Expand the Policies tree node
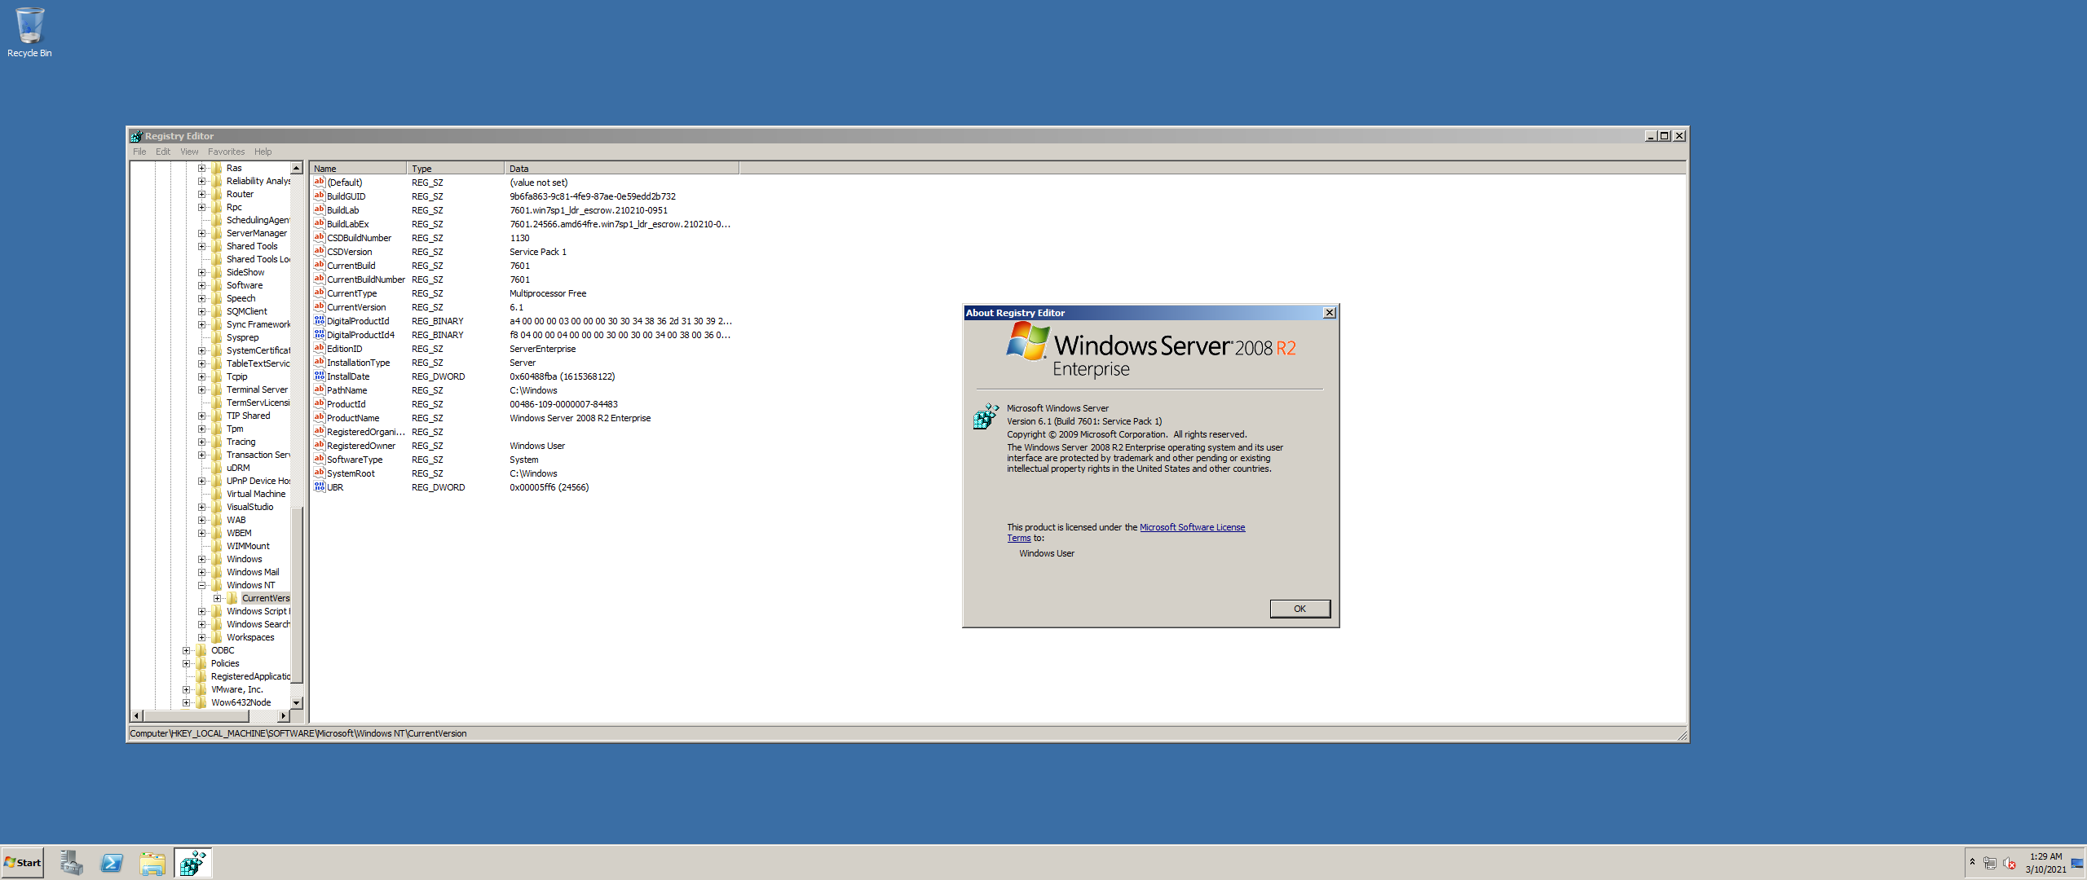The height and width of the screenshot is (880, 2087). click(186, 663)
